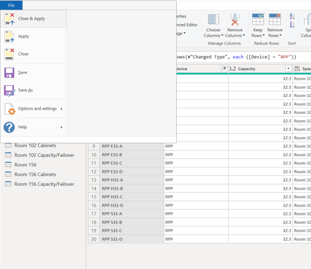311x269 pixels.
Task: Select the Room 156 query
Action: tap(25, 165)
